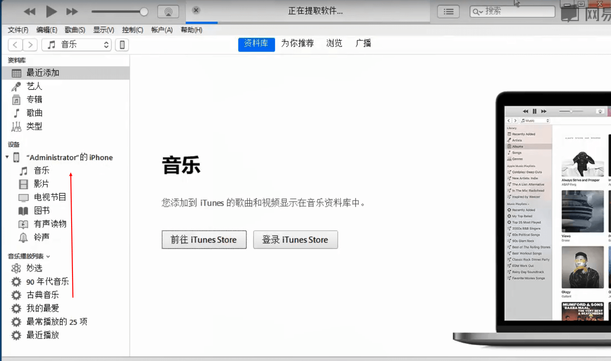The width and height of the screenshot is (611, 361).
Task: Click the 前往 iTunes Store button
Action: 204,240
